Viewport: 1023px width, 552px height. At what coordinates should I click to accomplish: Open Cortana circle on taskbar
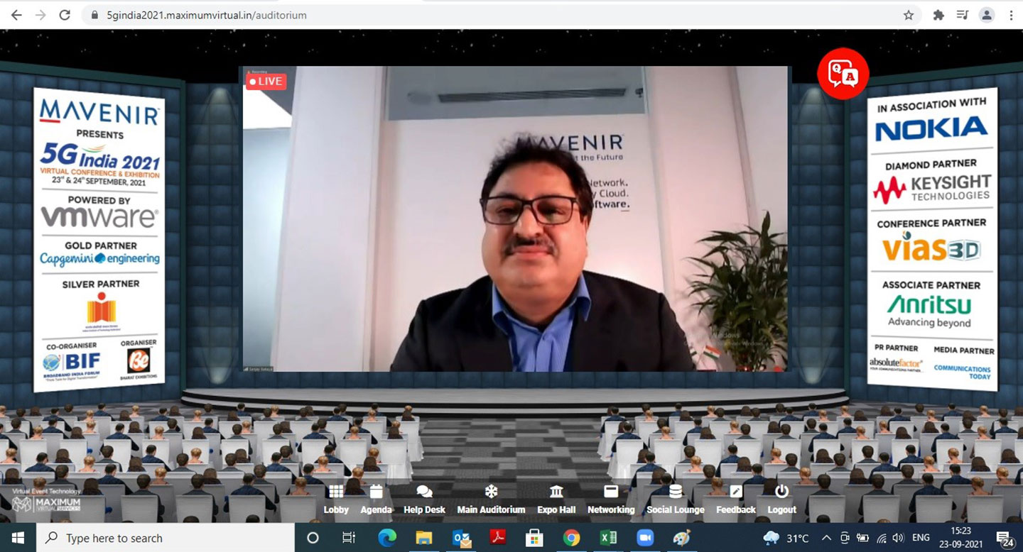(313, 538)
